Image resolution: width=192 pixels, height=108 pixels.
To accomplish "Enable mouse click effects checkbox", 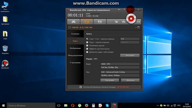I will pyautogui.click(x=87, y=49).
